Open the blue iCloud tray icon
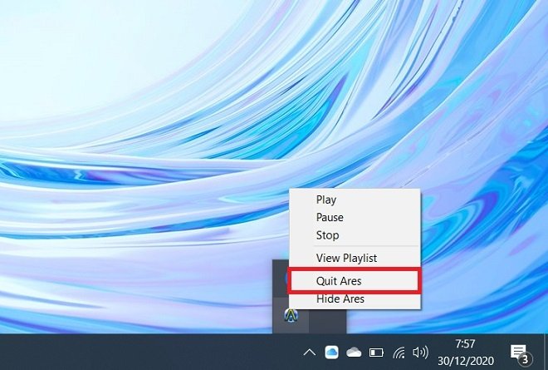The width and height of the screenshot is (548, 370). coord(331,353)
